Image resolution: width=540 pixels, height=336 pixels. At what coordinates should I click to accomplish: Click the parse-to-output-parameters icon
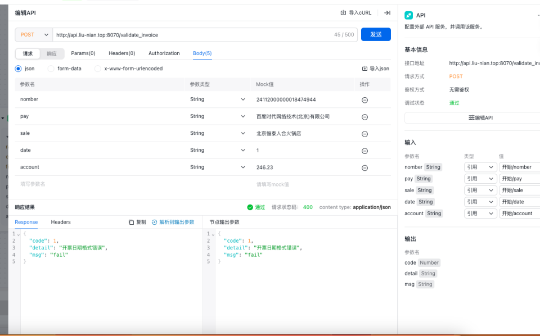point(154,222)
